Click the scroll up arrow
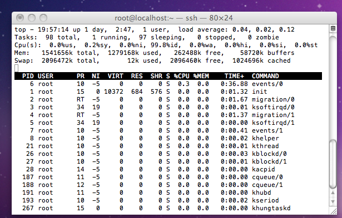Screen dimensions: 342x218 333,193
